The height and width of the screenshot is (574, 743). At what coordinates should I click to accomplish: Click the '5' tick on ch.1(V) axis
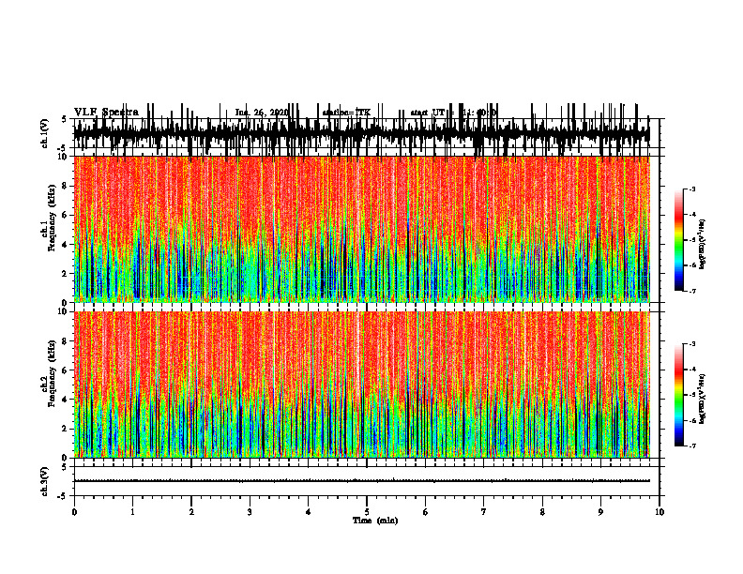tap(64, 120)
